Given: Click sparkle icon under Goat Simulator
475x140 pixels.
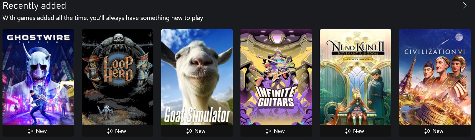Looking at the screenshot, I should (189, 131).
